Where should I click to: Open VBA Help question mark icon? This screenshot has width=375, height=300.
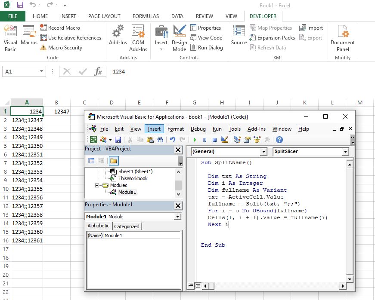pyautogui.click(x=279, y=140)
